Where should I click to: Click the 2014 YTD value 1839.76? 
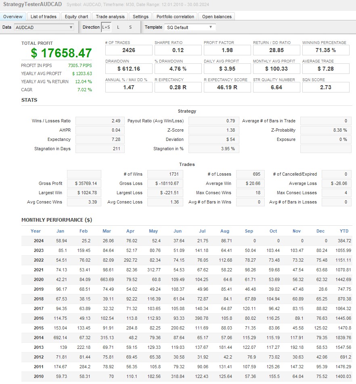pyautogui.click(x=343, y=338)
